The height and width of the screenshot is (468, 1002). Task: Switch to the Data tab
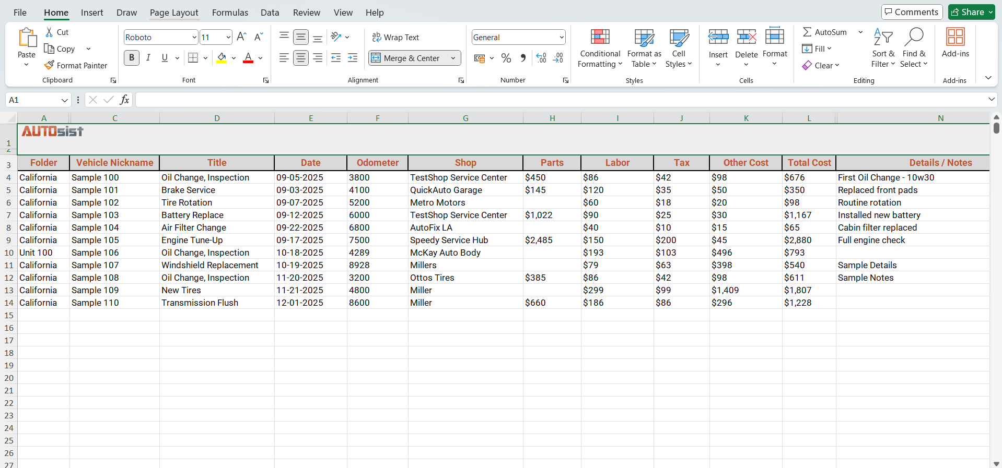pos(270,13)
